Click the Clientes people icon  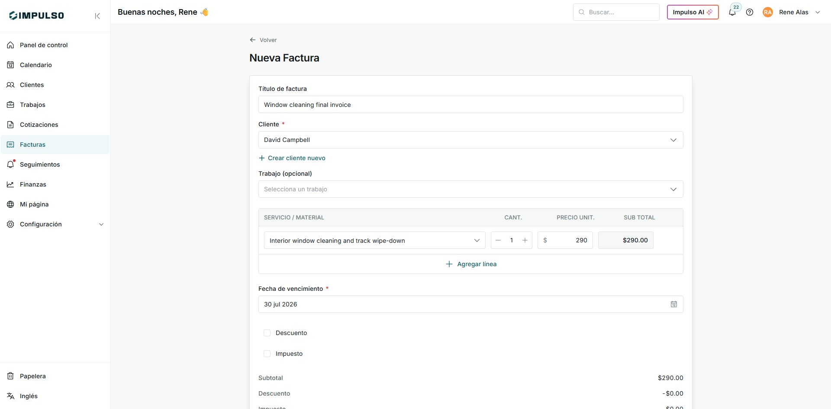[10, 85]
